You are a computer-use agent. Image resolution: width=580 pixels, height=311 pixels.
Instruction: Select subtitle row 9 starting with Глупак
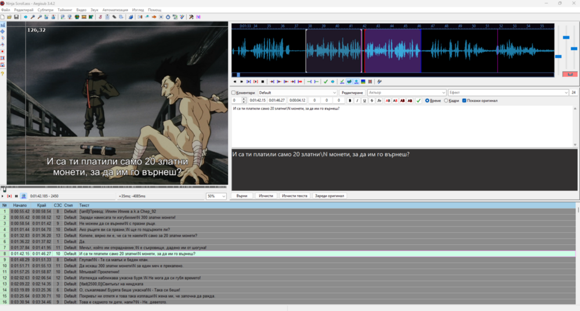[x=288, y=259]
